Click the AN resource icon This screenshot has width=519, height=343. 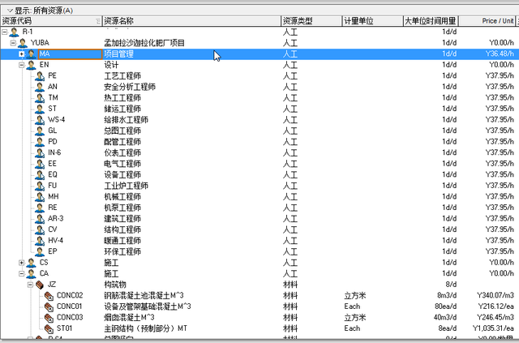point(40,87)
